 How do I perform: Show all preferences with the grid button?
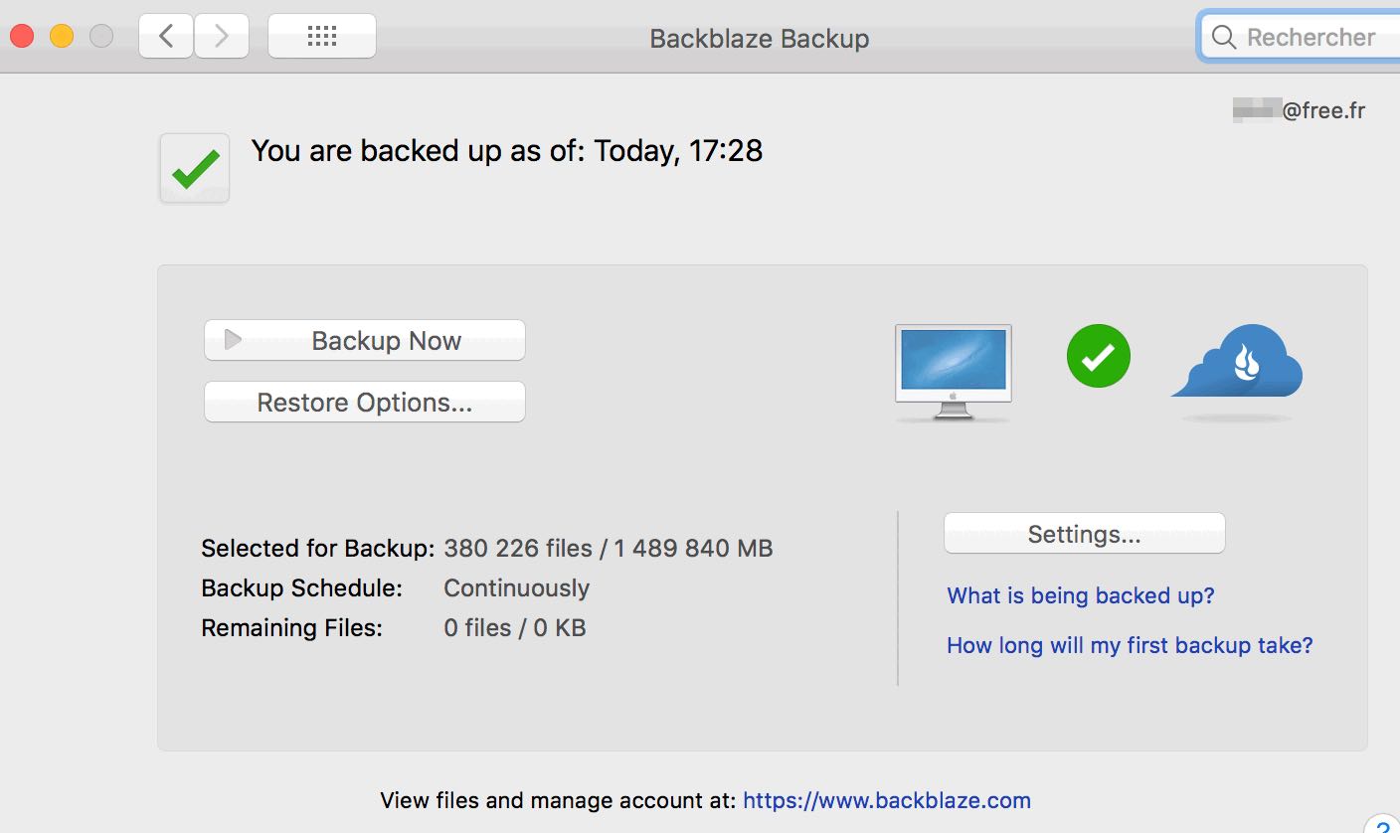[322, 37]
